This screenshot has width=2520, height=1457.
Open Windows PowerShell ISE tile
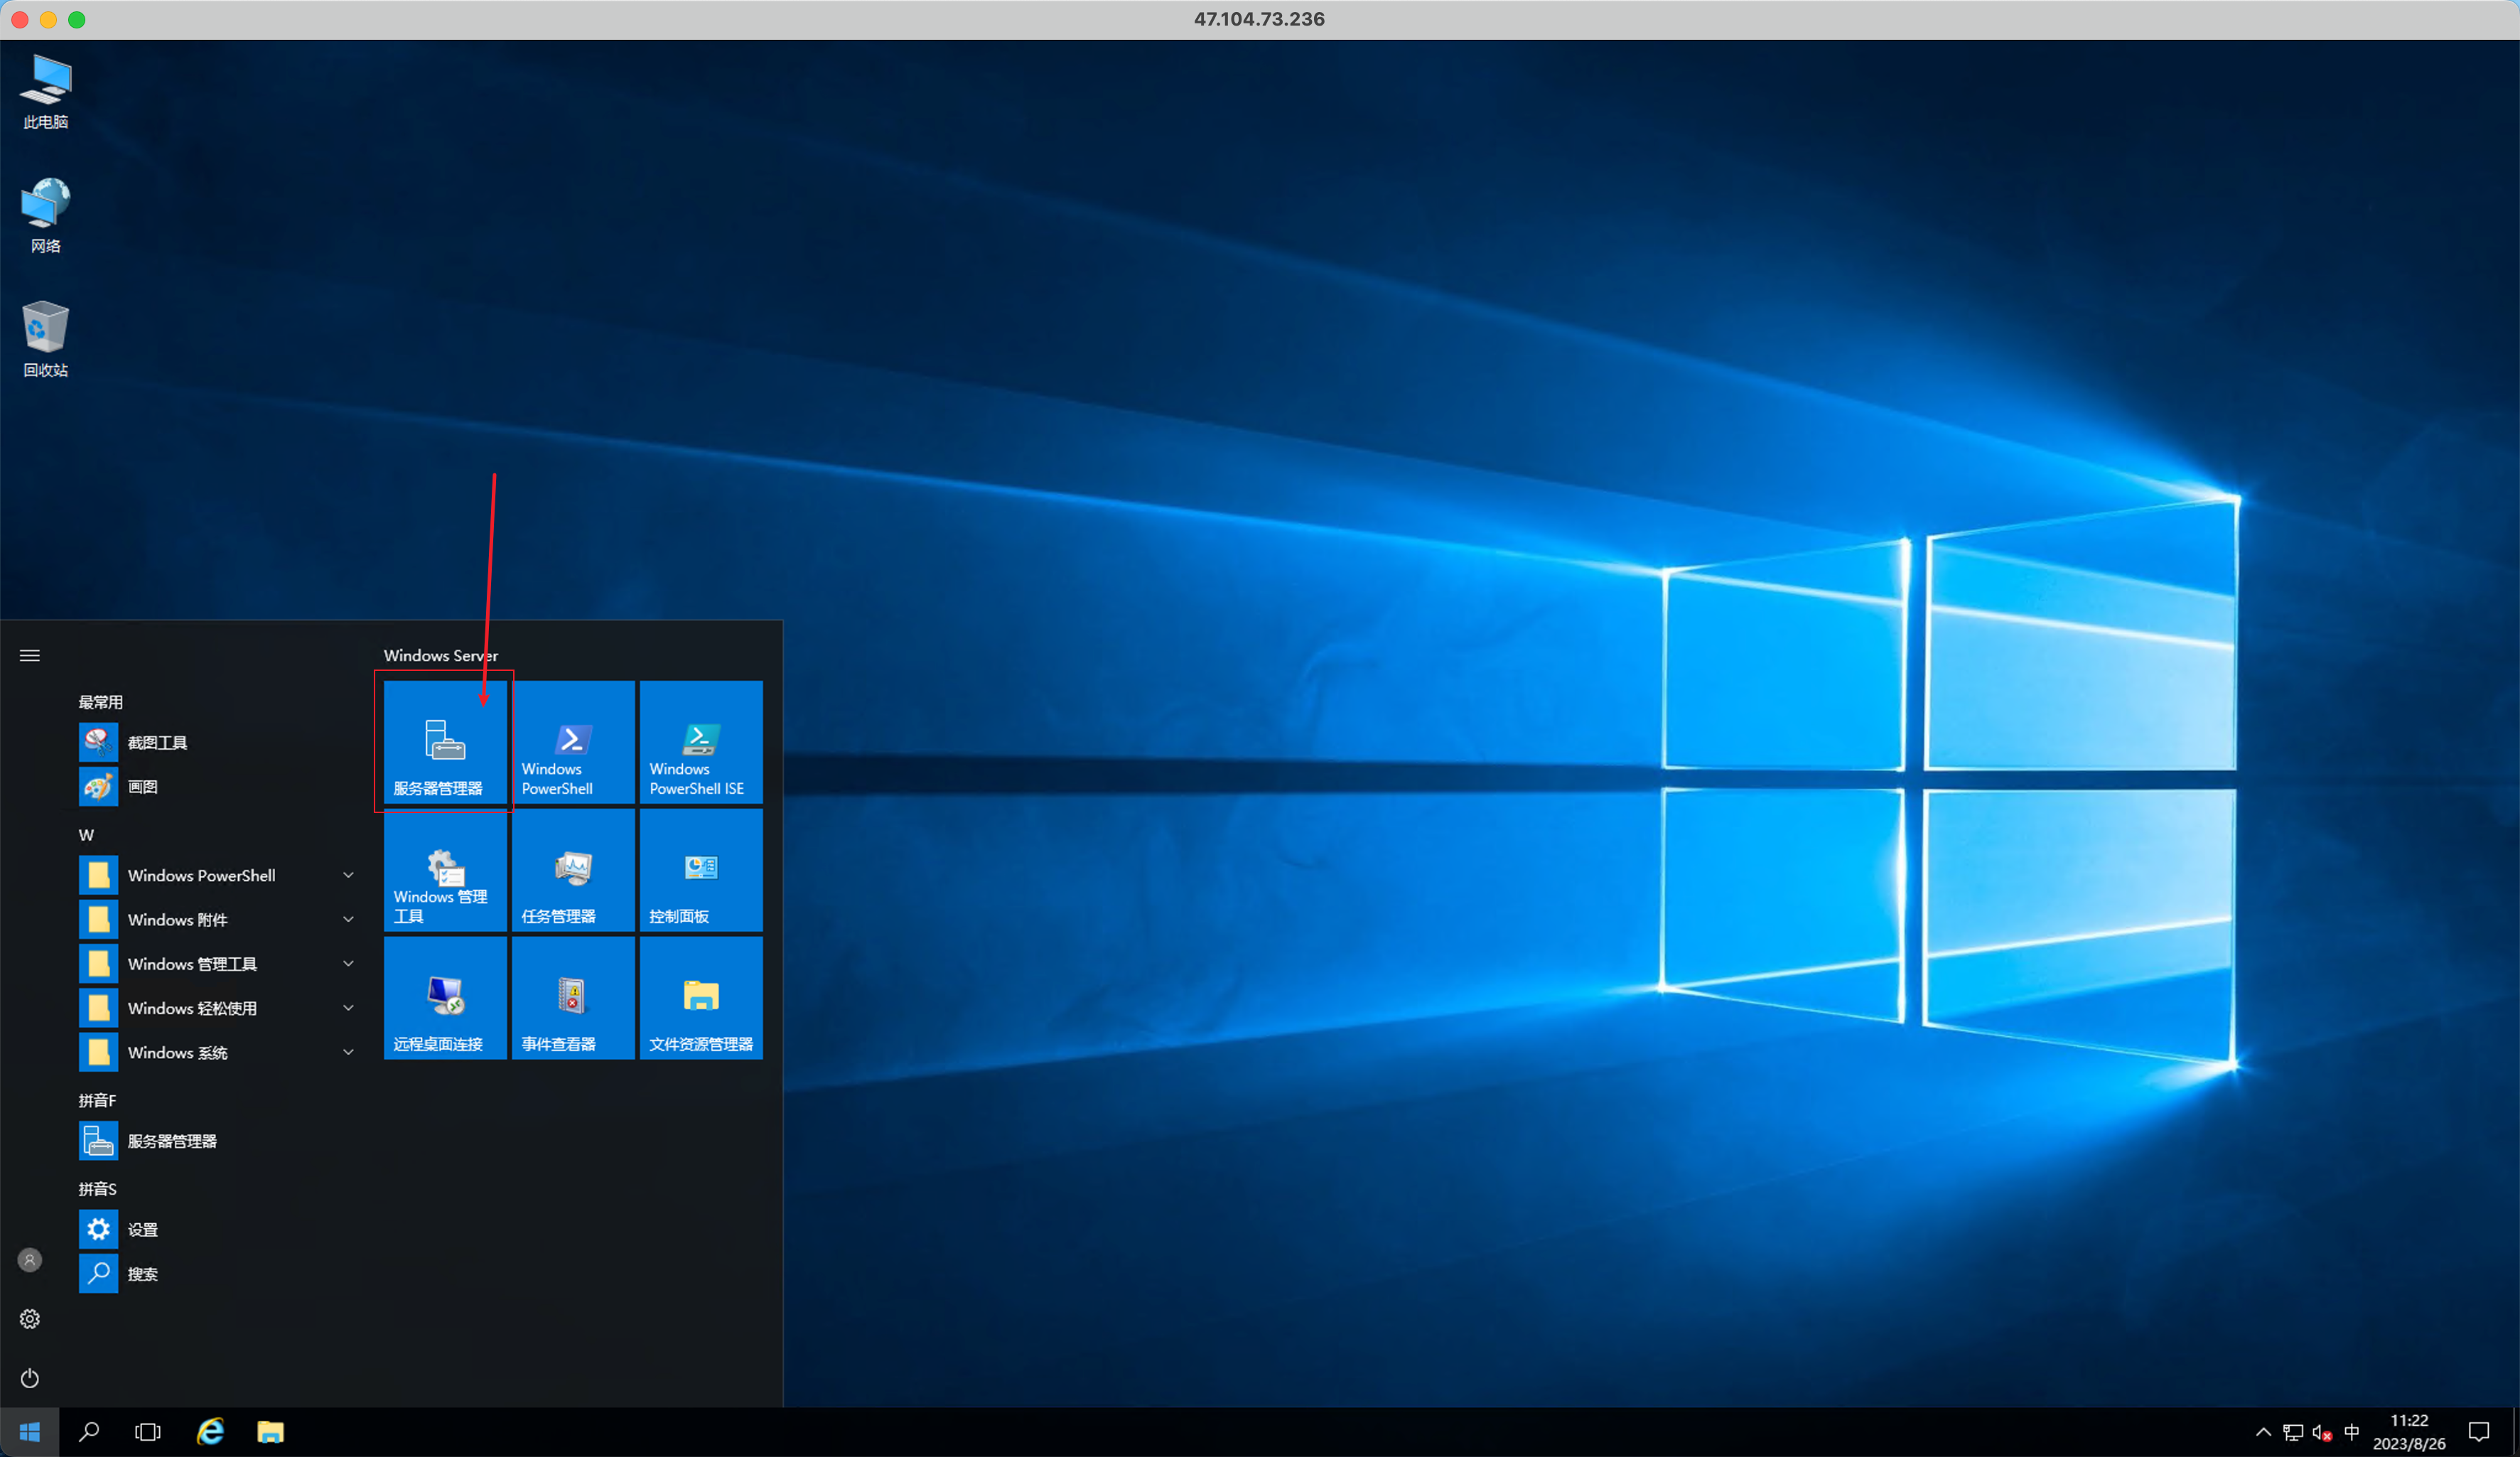(701, 742)
